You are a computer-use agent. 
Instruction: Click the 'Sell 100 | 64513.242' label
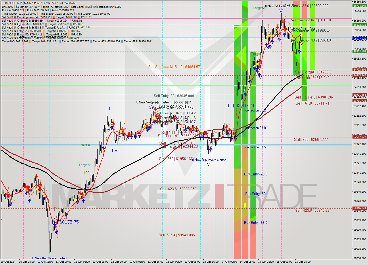click(313, 78)
